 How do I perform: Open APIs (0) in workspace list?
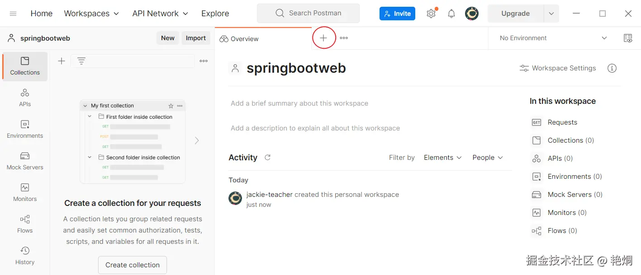(x=552, y=158)
